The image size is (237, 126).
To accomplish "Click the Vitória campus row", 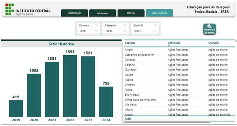I will point(179,110).
